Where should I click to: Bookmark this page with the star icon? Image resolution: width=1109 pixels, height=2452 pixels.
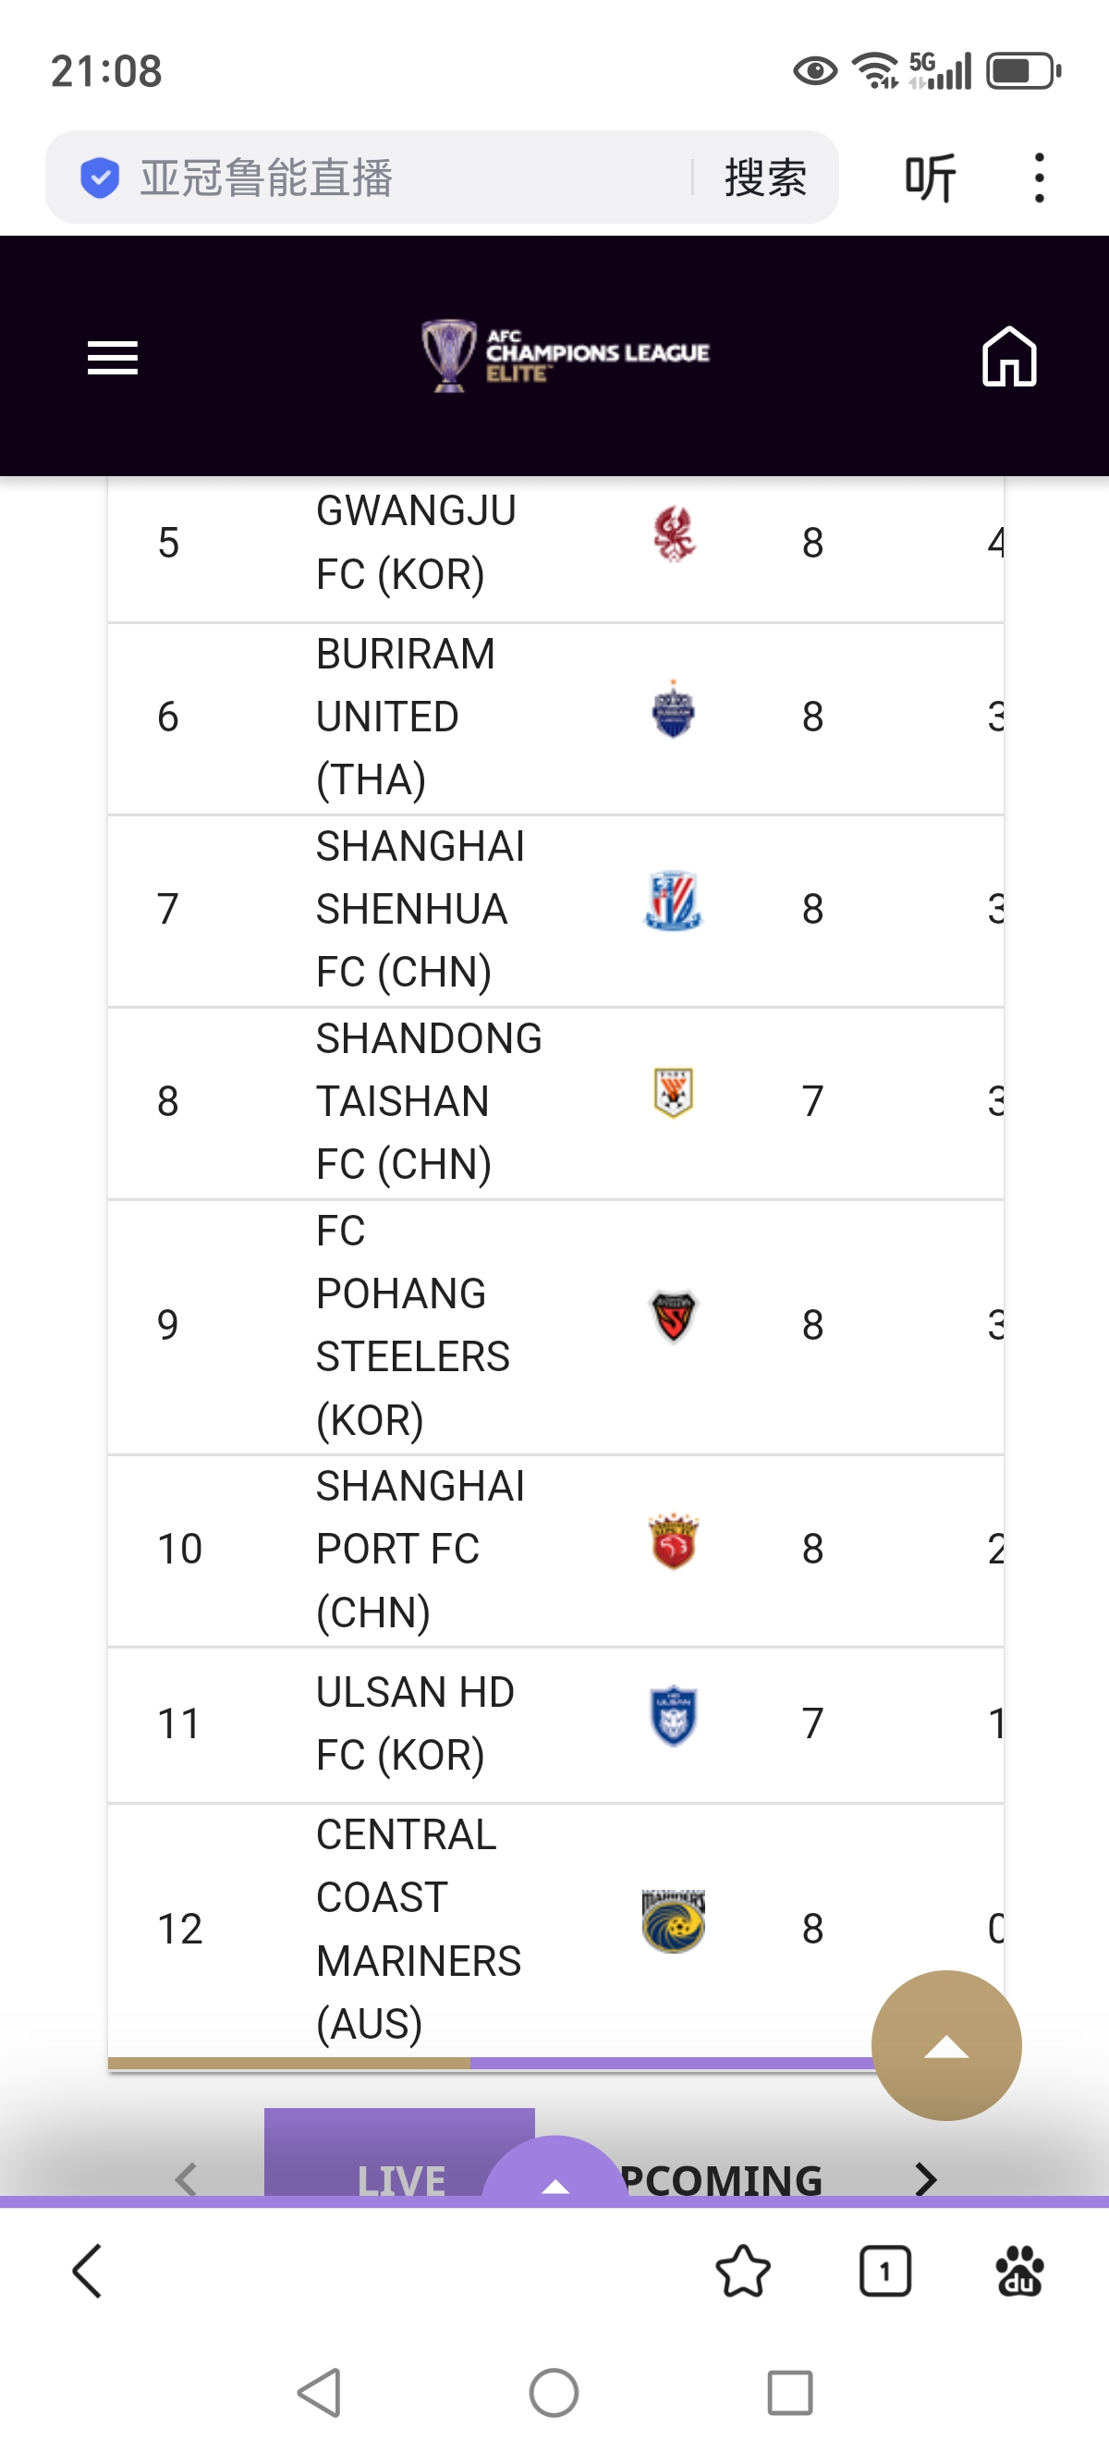742,2271
